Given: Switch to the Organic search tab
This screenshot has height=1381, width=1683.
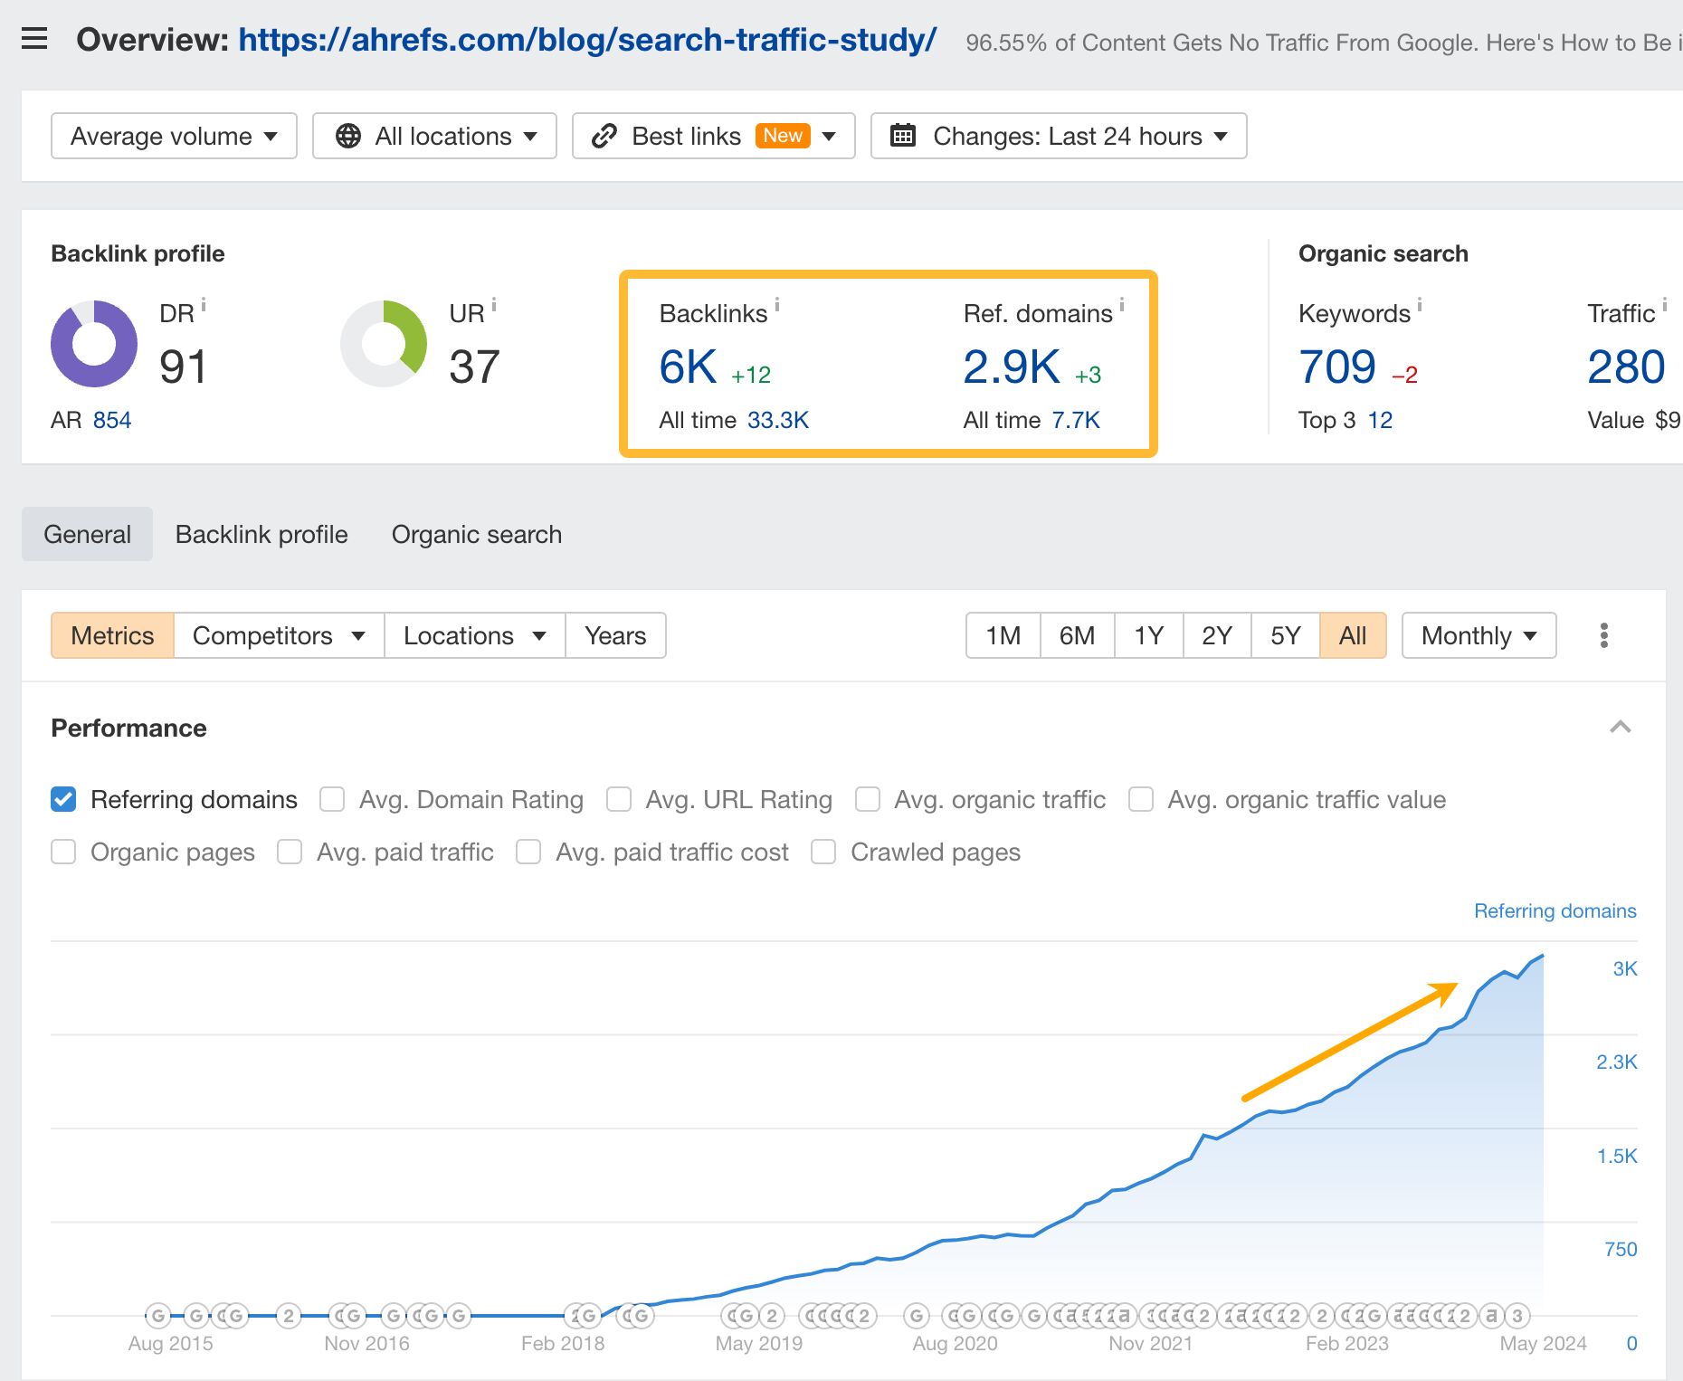Looking at the screenshot, I should pos(477,534).
